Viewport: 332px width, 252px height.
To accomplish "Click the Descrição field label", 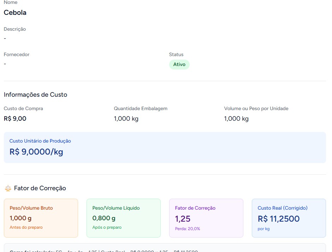I will [15, 29].
